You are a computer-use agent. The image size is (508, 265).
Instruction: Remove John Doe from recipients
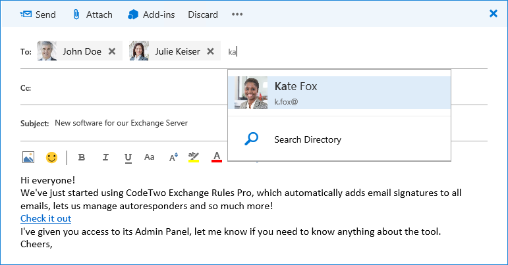point(112,51)
